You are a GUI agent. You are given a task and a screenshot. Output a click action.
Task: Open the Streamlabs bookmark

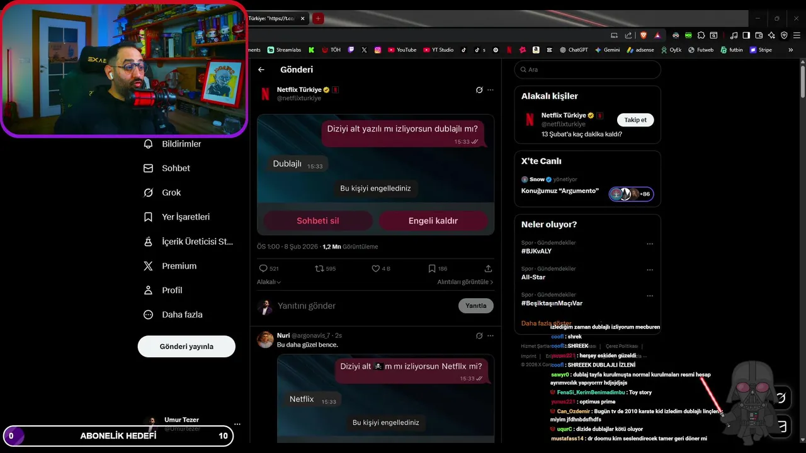click(x=284, y=50)
